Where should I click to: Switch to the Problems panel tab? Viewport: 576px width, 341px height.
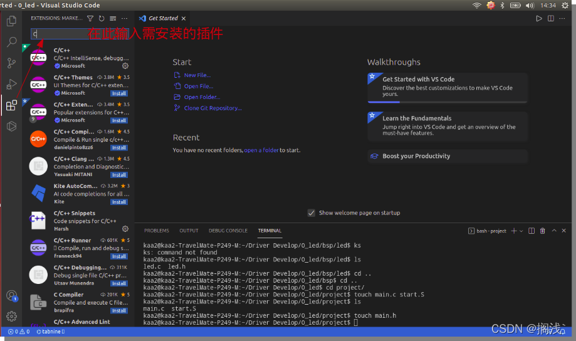click(157, 231)
